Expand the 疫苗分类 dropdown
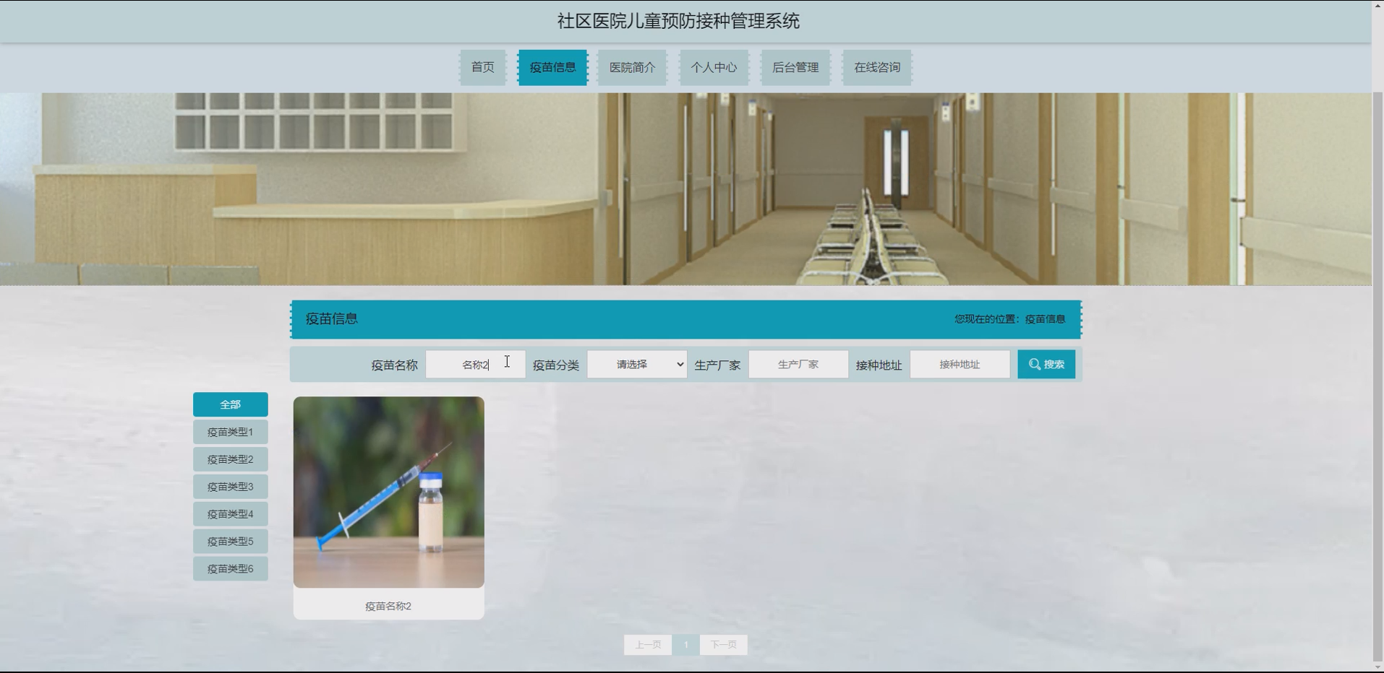Screen dimensions: 1384x673 tap(637, 365)
